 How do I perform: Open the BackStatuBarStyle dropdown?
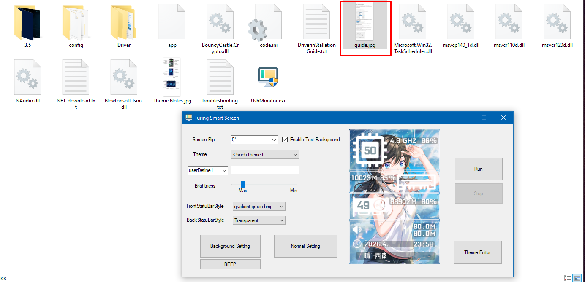coord(259,220)
